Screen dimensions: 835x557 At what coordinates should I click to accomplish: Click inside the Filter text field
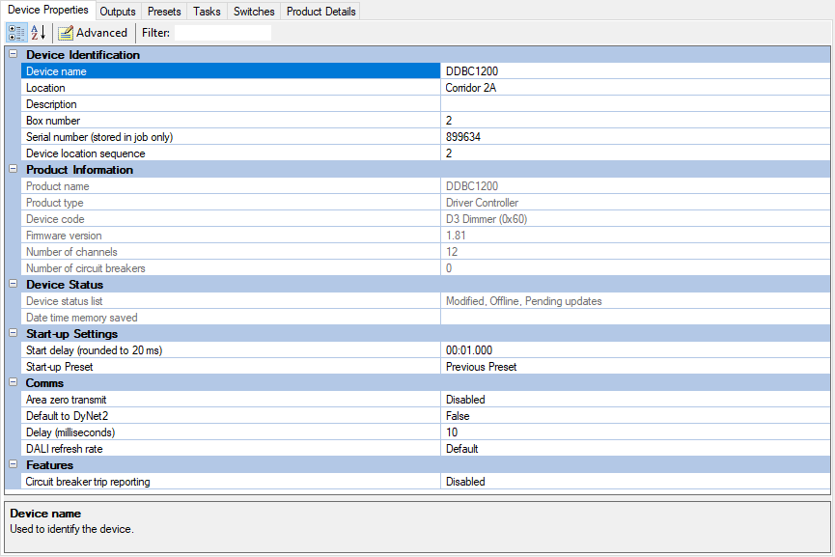222,32
